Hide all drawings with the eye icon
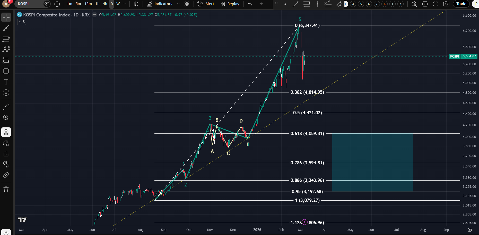Screen dimensions: 479x235 tap(6, 164)
